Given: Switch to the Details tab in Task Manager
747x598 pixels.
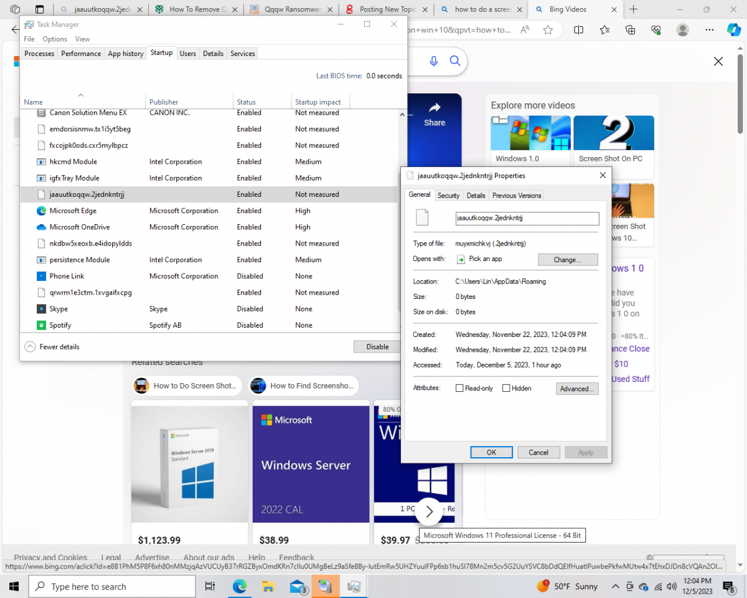Looking at the screenshot, I should pyautogui.click(x=213, y=54).
